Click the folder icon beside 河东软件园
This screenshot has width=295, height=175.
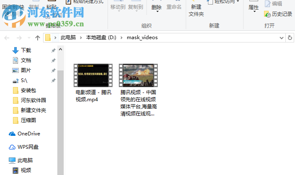click(x=15, y=100)
